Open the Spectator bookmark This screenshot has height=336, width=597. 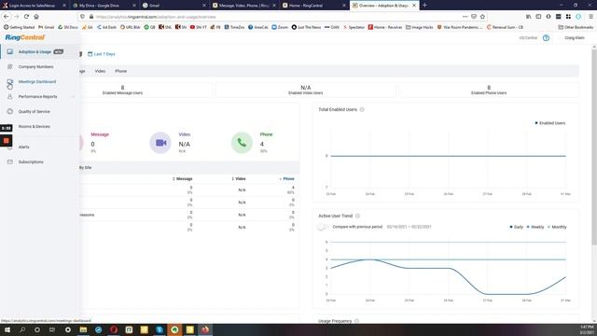pos(354,27)
